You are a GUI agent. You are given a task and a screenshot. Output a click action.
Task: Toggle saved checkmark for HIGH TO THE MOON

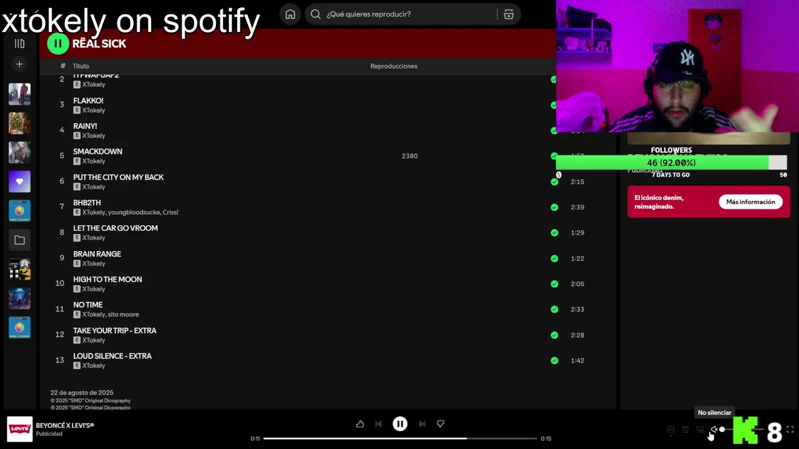(554, 284)
